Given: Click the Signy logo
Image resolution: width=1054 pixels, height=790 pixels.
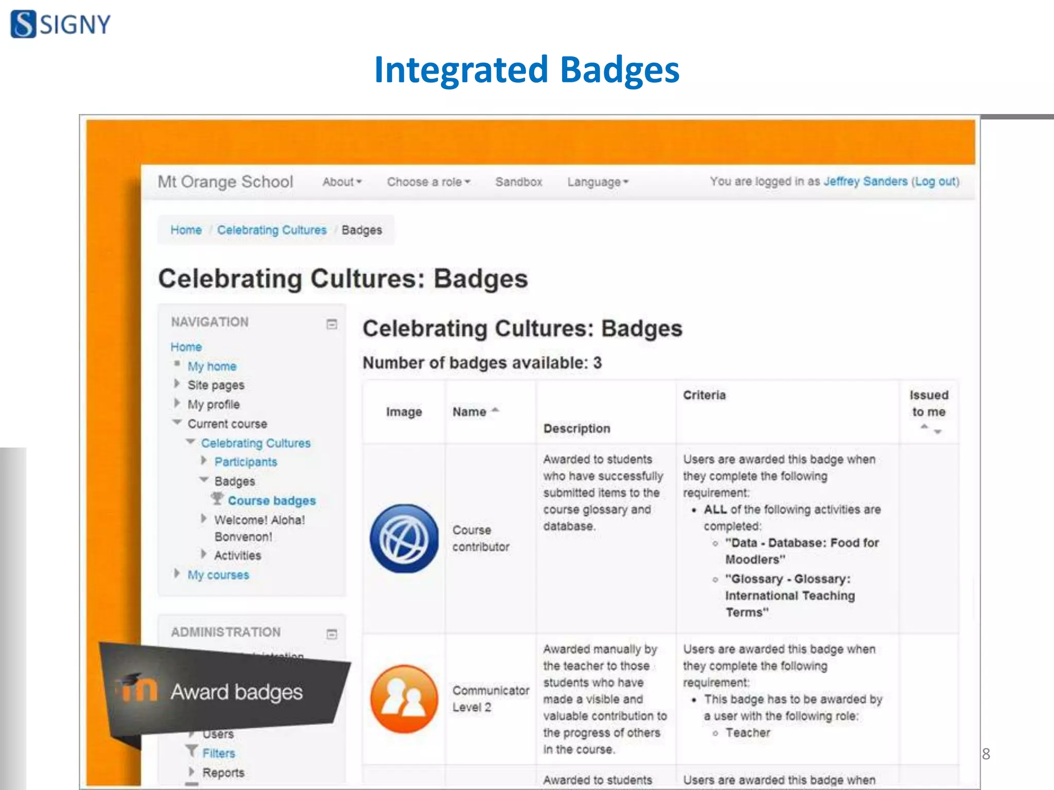Looking at the screenshot, I should coord(61,24).
